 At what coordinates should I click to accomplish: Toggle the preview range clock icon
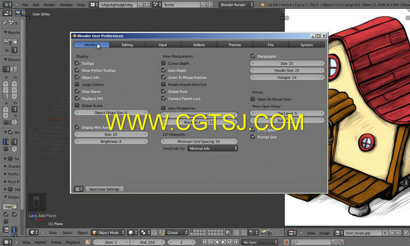pos(88,242)
